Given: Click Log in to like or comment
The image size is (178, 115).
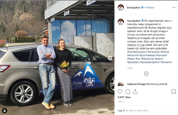Looking at the screenshot, I should point(121,110).
